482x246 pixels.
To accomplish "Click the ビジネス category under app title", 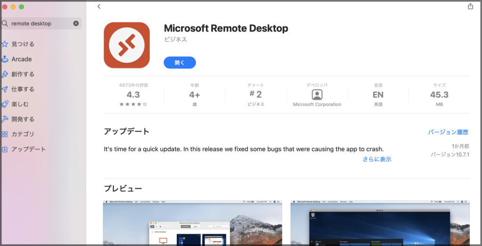I will pyautogui.click(x=176, y=40).
